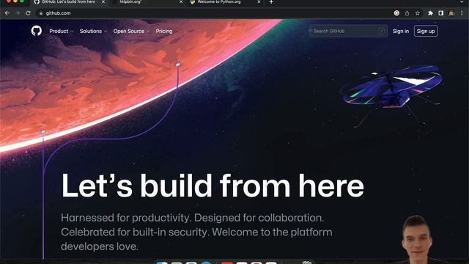469x264 pixels.
Task: Go back using browser back arrow
Action: click(7, 13)
